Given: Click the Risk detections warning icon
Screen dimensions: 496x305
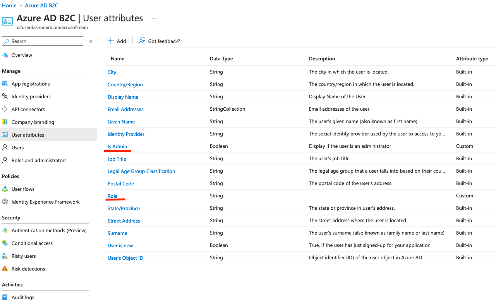Looking at the screenshot, I should tap(5, 269).
